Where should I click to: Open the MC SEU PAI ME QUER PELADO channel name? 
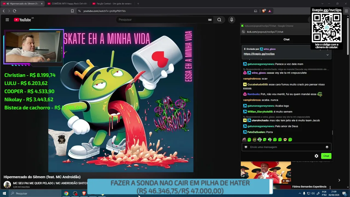coord(50,183)
